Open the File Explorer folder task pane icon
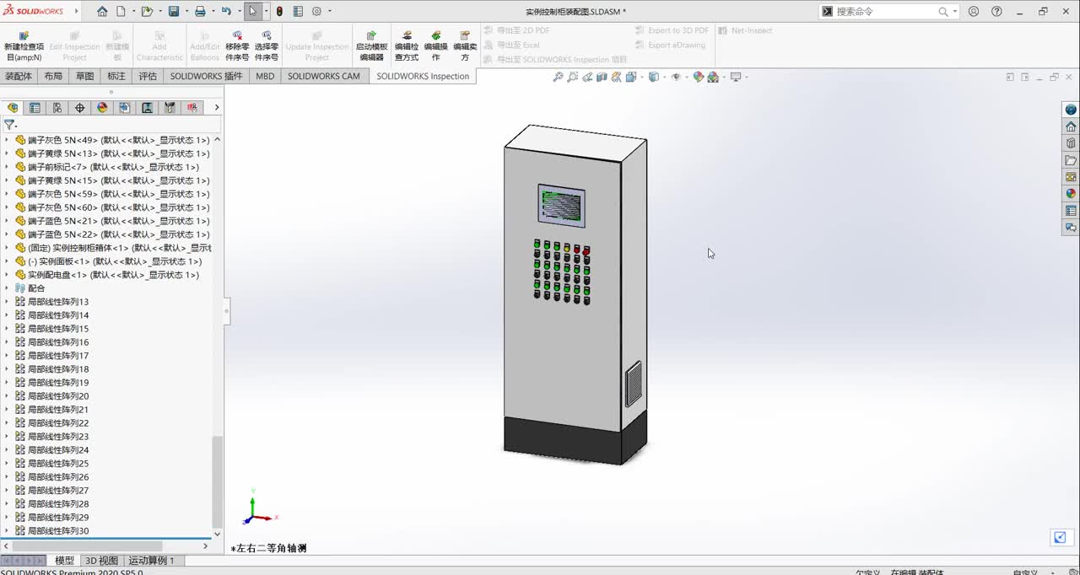 (x=1071, y=160)
